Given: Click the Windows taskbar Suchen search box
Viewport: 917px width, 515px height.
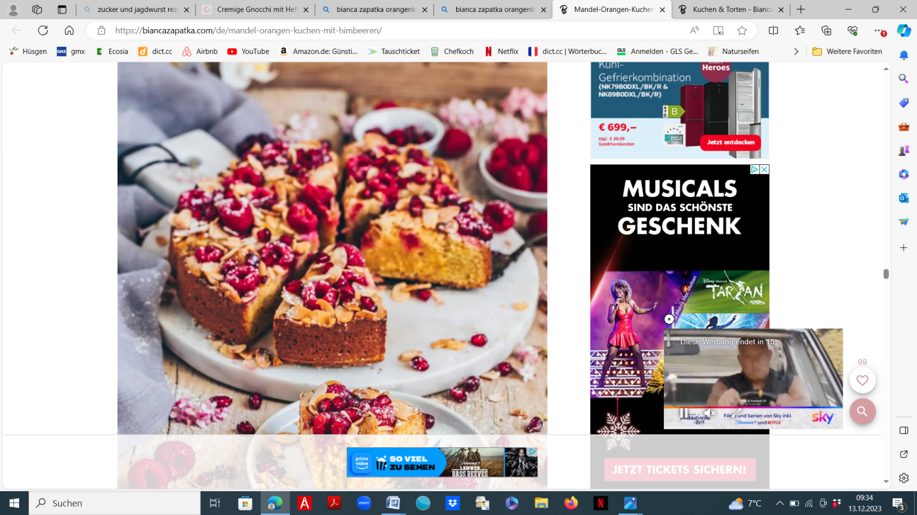Looking at the screenshot, I should coord(115,503).
